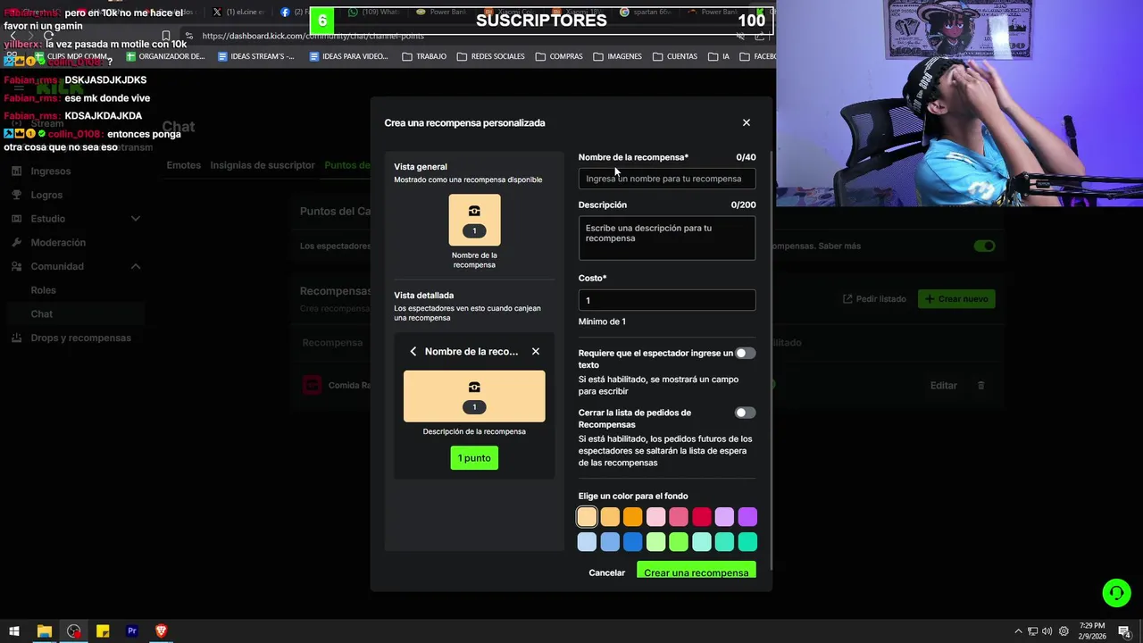Click the Ingresos sidebar icon
Image resolution: width=1143 pixels, height=643 pixels.
click(x=16, y=171)
